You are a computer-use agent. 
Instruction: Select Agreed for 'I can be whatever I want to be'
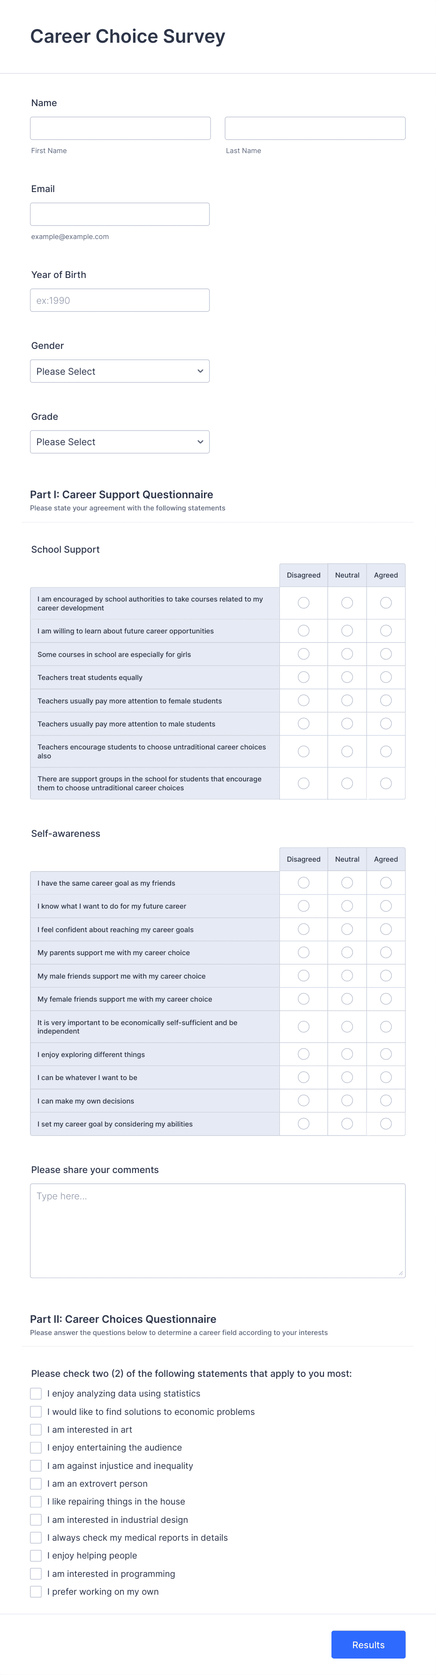(x=385, y=1077)
